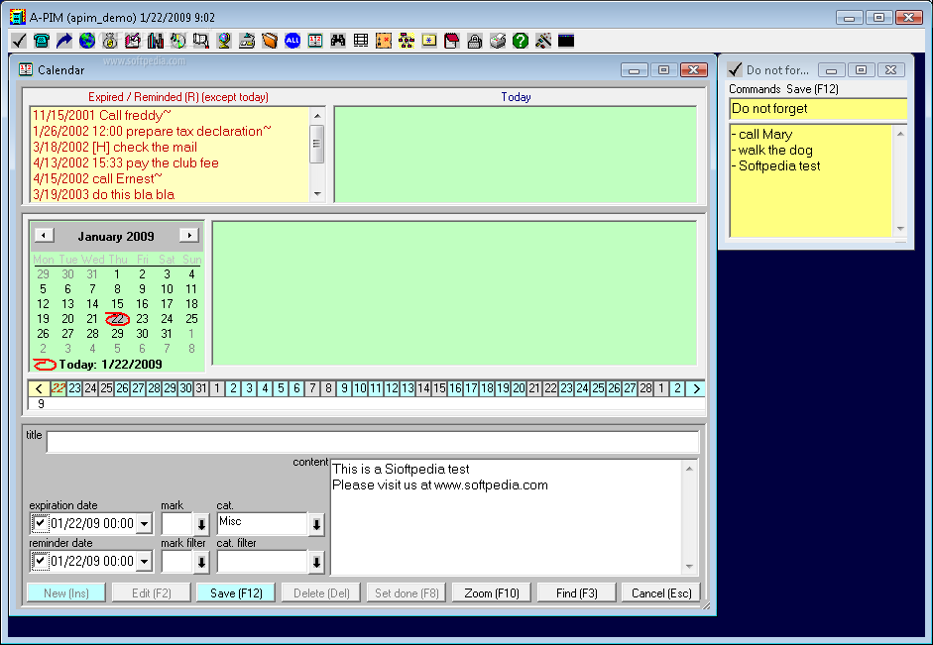Click scroll-down arrow in Do not forget note
The width and height of the screenshot is (933, 645).
point(900,228)
